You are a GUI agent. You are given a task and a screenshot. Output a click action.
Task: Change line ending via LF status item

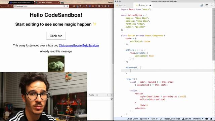(x=161, y=119)
